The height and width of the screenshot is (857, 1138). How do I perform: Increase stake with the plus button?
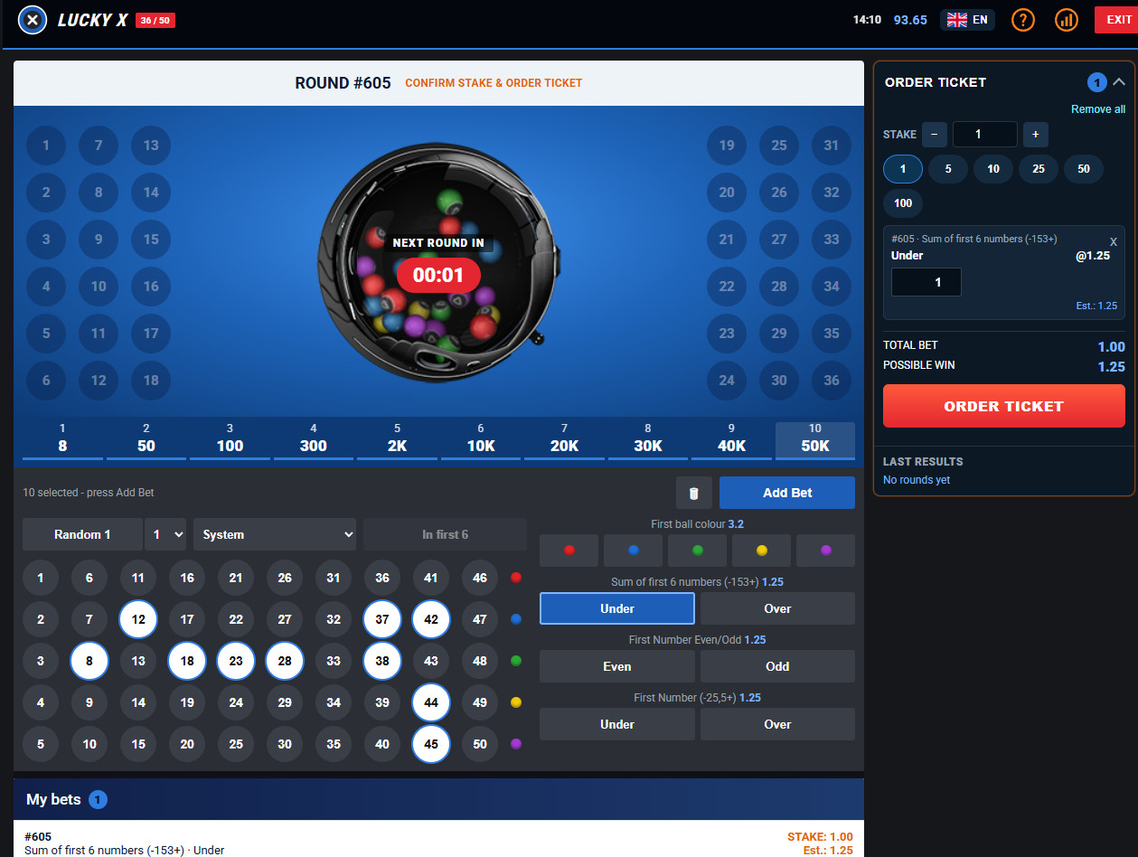point(1036,135)
